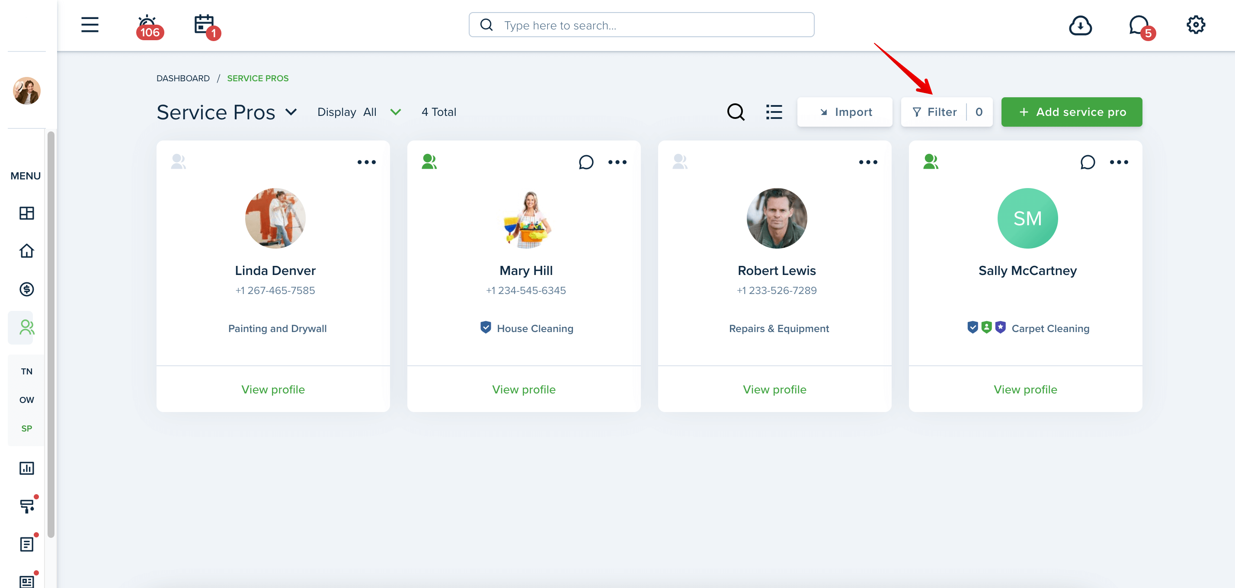Open alarm notifications with 106 badge
The height and width of the screenshot is (588, 1235).
(x=149, y=26)
